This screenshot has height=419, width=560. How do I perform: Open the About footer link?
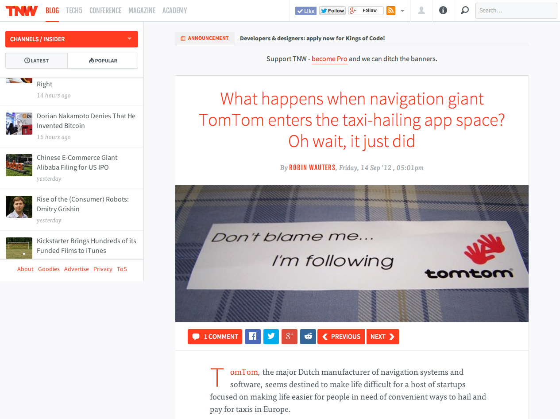(25, 269)
